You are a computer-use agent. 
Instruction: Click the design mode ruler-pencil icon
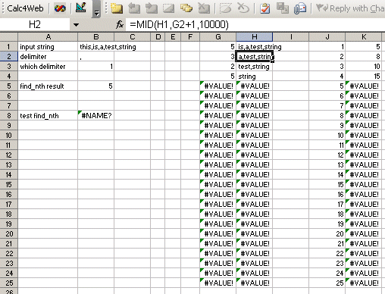[81, 8]
